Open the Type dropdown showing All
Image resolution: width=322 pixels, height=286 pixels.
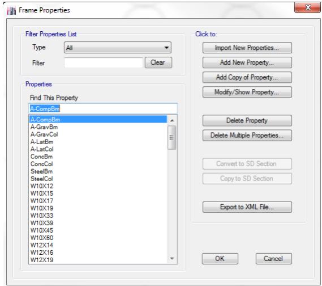pyautogui.click(x=118, y=48)
